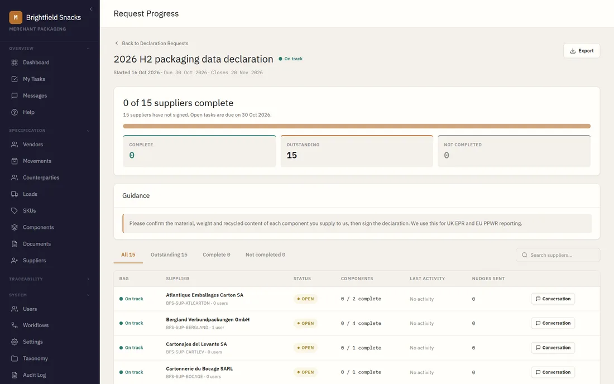This screenshot has width=614, height=384.
Task: Collapse the sidebar with the chevron
Action: coord(91,9)
